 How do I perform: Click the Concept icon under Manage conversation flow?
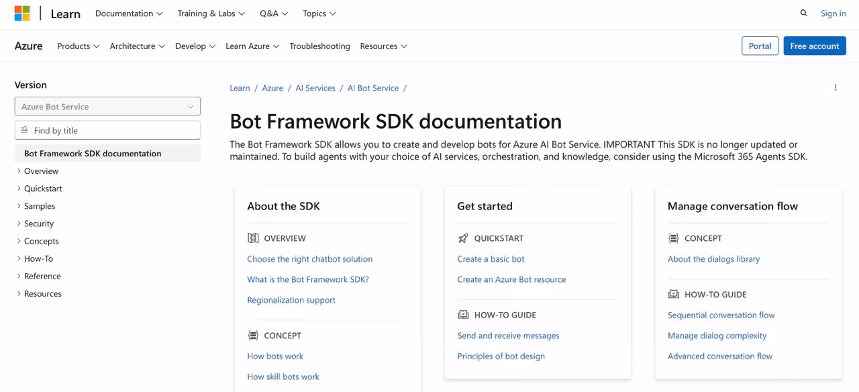pyautogui.click(x=673, y=238)
